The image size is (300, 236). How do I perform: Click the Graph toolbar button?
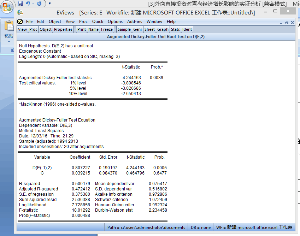tap(163, 29)
